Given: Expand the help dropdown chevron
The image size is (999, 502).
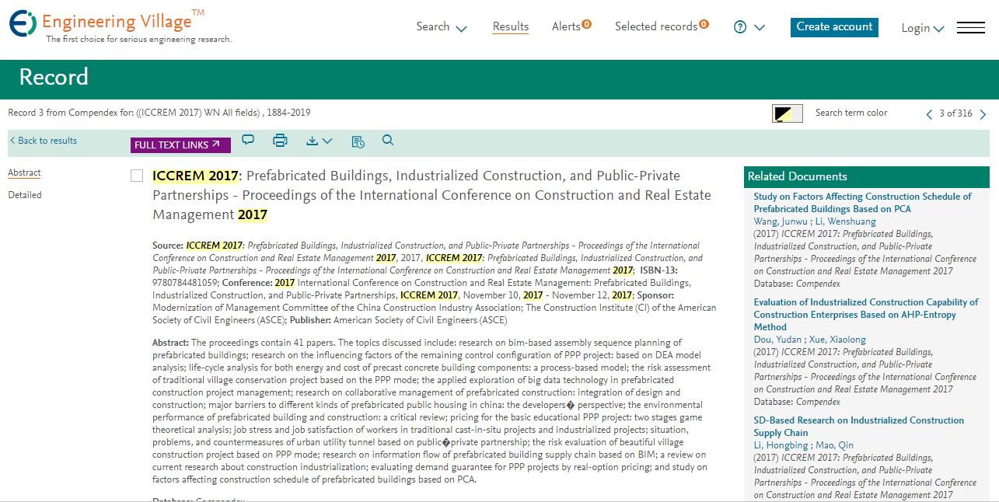Looking at the screenshot, I should 760,27.
